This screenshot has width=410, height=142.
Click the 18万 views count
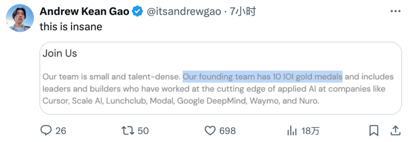click(311, 131)
